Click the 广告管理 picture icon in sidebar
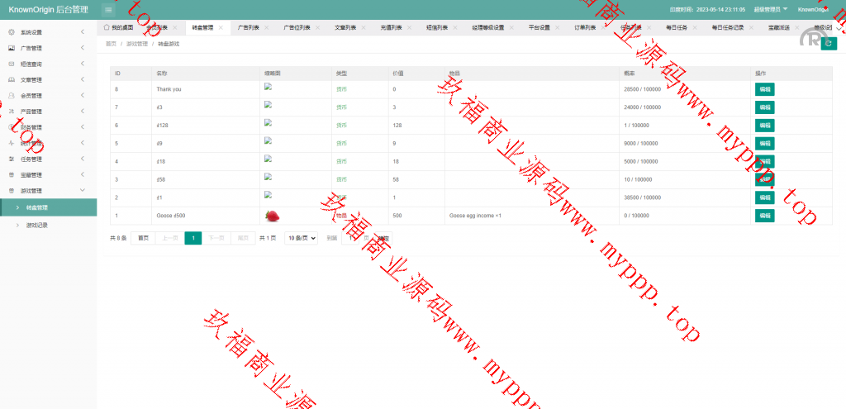Image resolution: width=846 pixels, height=409 pixels. point(11,48)
